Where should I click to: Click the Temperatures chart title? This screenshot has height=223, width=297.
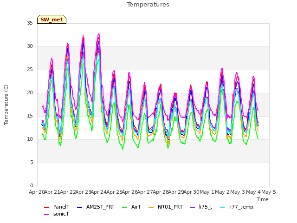coord(148,5)
